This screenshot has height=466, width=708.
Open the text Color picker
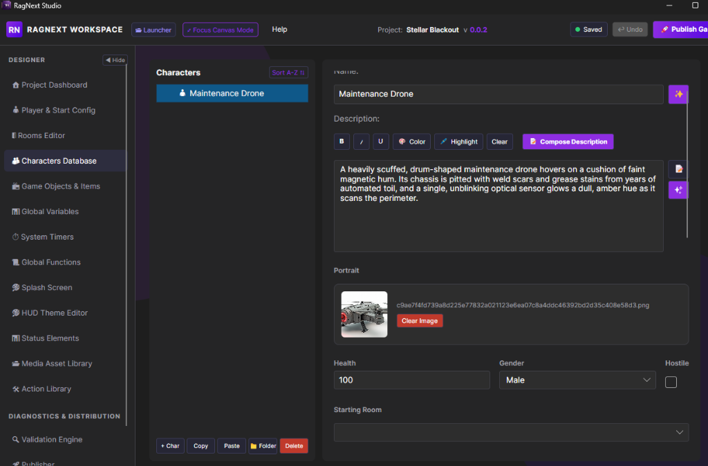412,142
